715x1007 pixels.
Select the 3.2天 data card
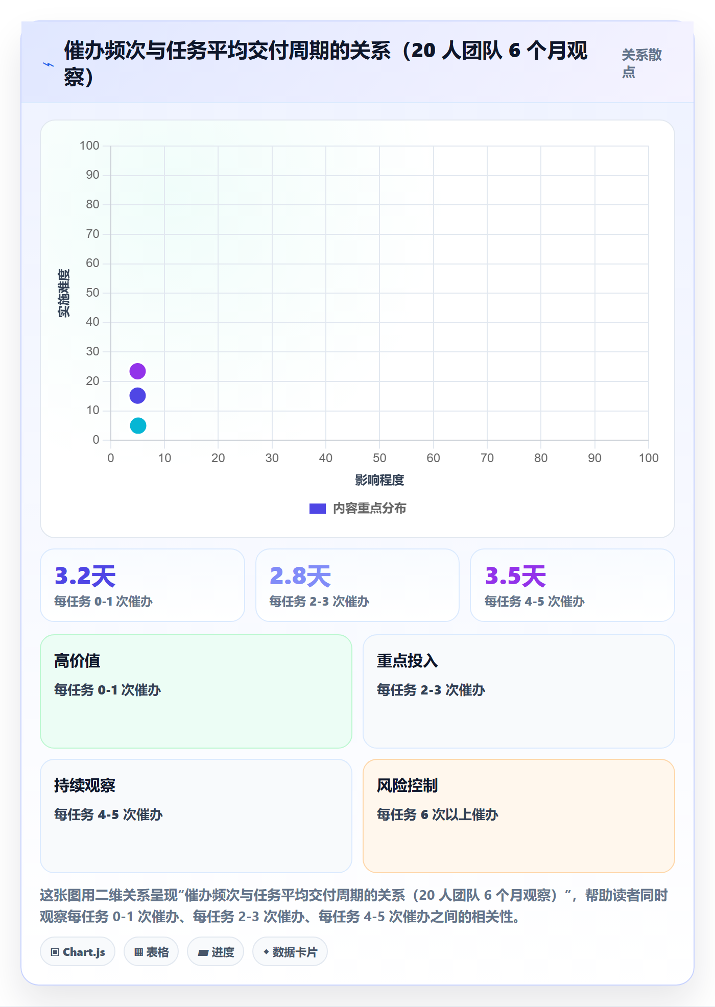click(x=142, y=585)
